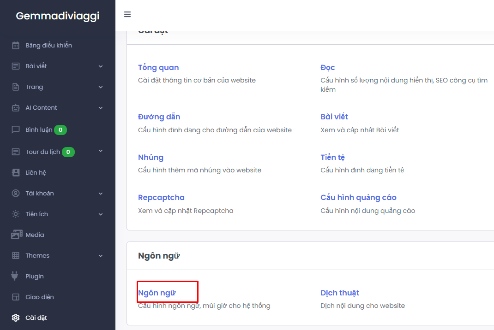Viewport: 494px width, 330px height.
Task: Click the Liên hệ contact icon
Action: (16, 172)
